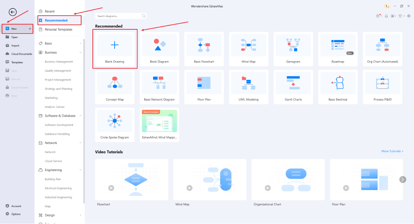This screenshot has width=414, height=224.
Task: Open the Account page
Action: coord(16,206)
